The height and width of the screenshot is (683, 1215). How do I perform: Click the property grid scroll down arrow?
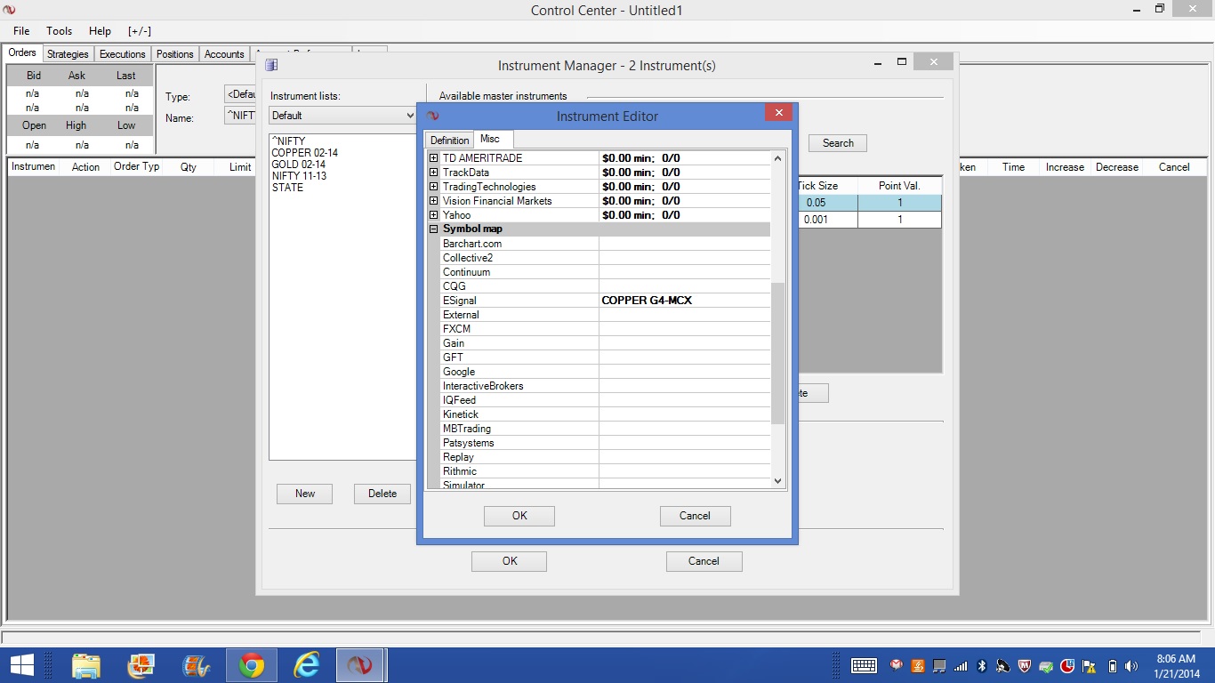pos(777,481)
